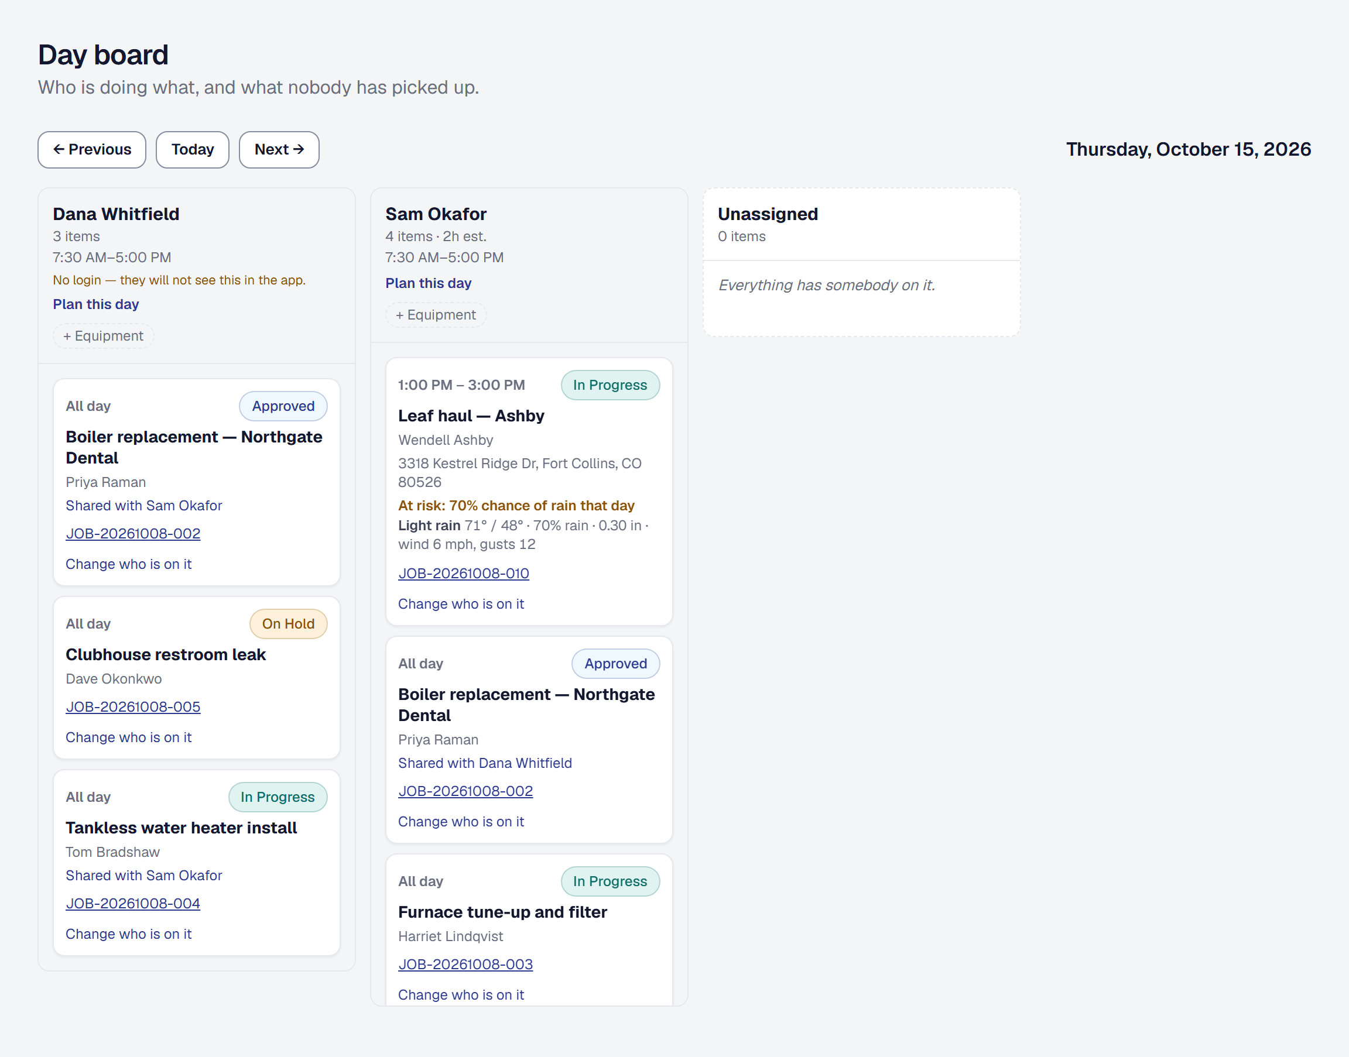1349x1057 pixels.
Task: Open JOB-20261008-002 in Dana's column
Action: [133, 533]
